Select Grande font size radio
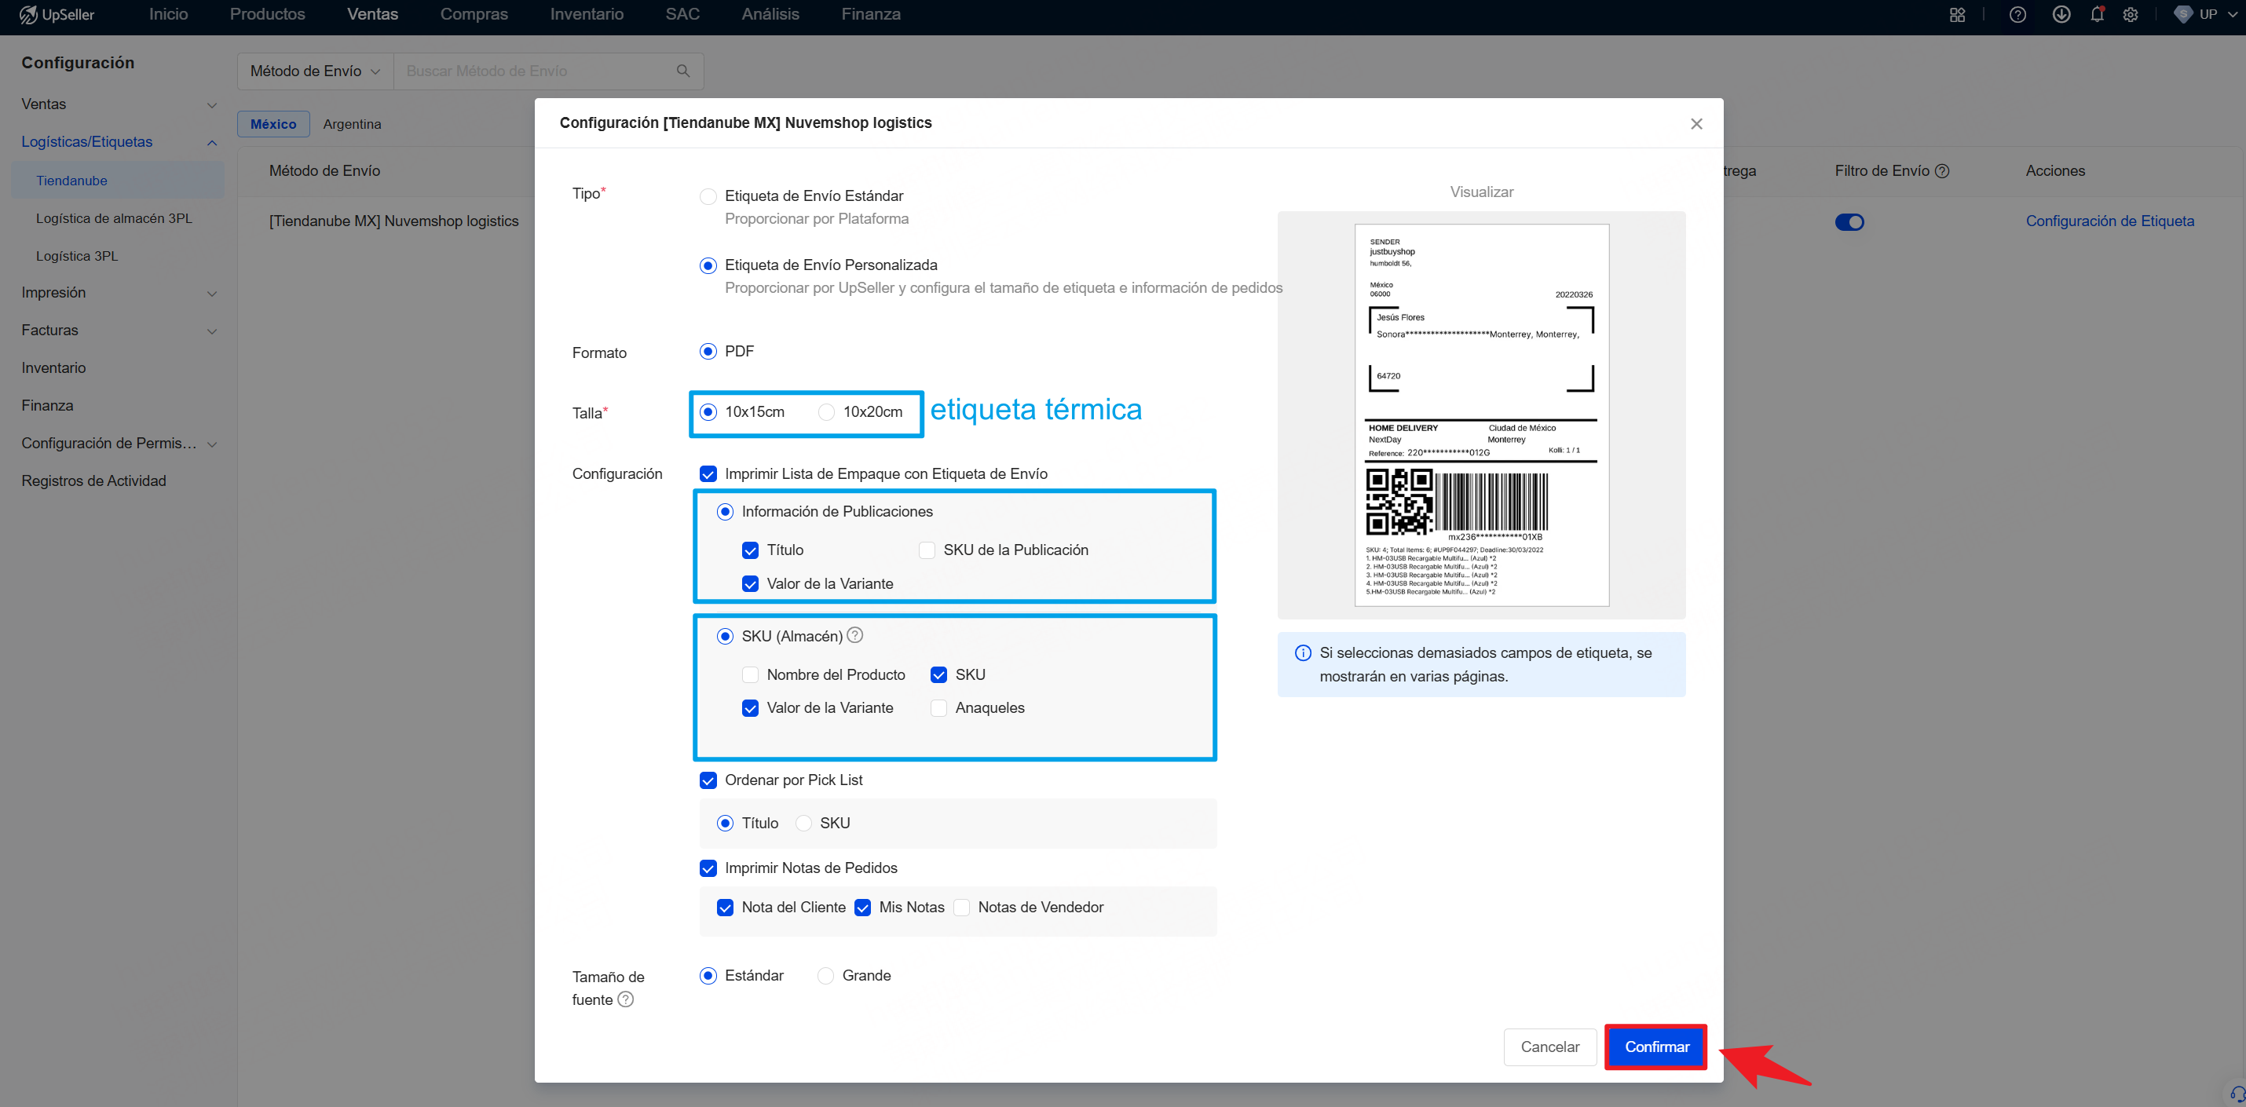Viewport: 2246px width, 1107px height. [825, 975]
